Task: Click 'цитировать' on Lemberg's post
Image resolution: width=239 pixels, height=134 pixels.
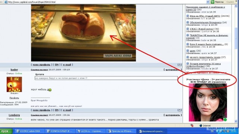Action: 173,115
